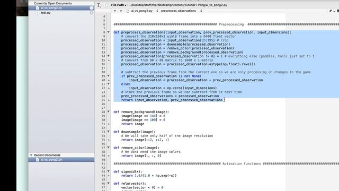This screenshot has width=339, height=191.
Task: Click 'else:' on line 21
Action: pos(126,84)
